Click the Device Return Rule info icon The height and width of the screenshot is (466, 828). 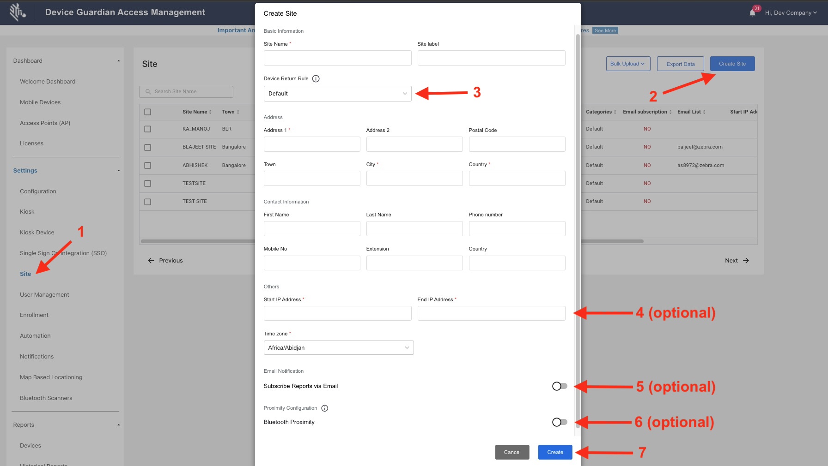click(x=316, y=79)
